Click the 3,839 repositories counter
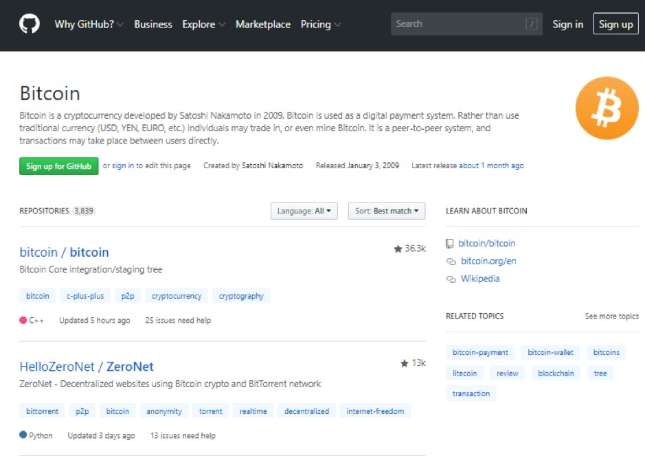The height and width of the screenshot is (473, 645). pyautogui.click(x=84, y=211)
